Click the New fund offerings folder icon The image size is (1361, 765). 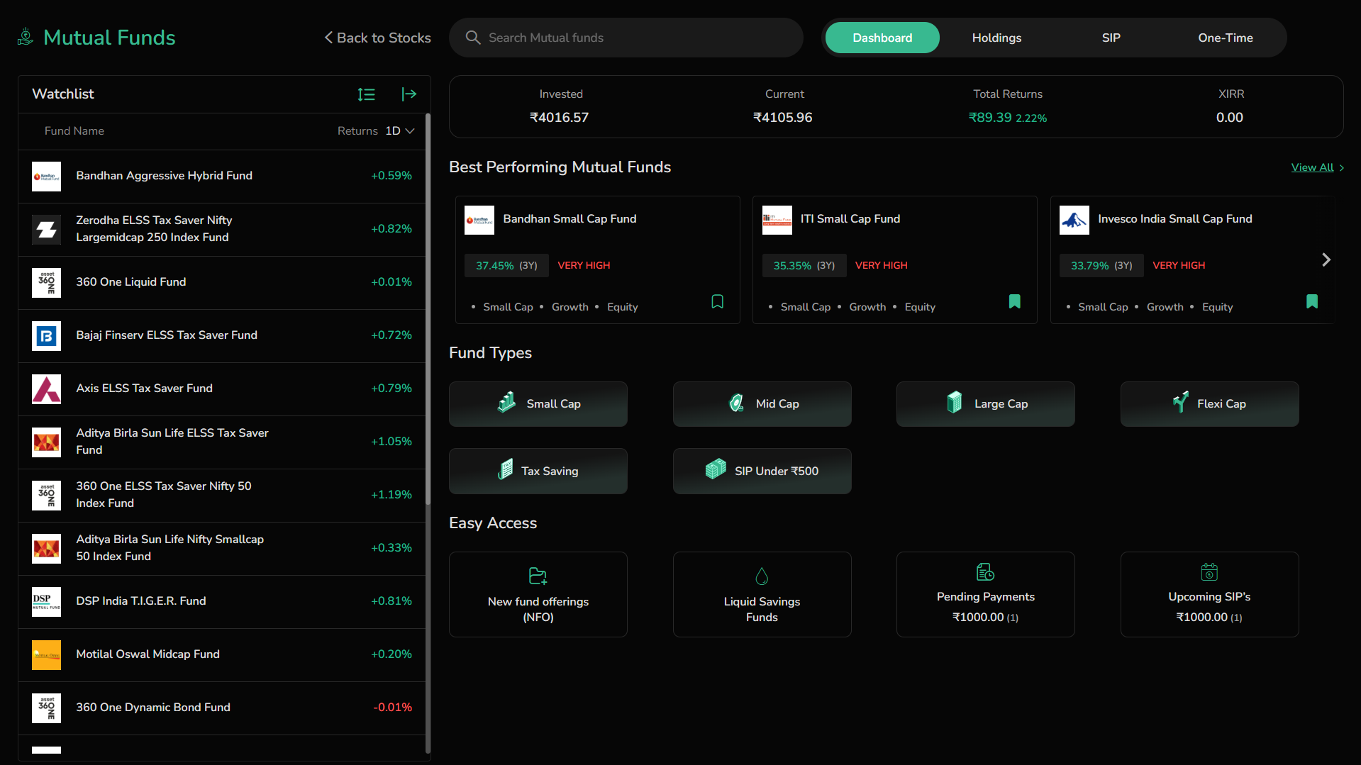tap(538, 576)
